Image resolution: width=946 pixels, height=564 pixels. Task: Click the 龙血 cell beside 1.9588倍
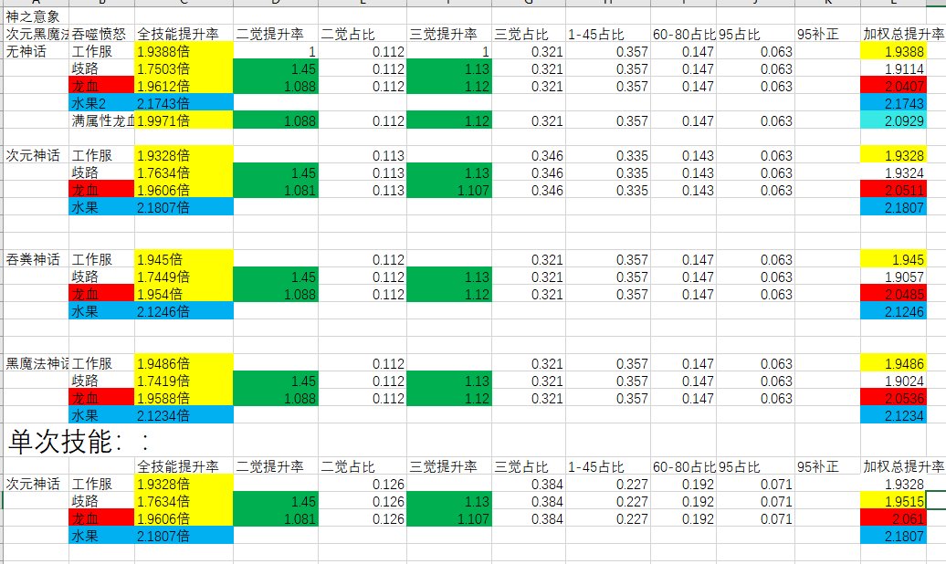pyautogui.click(x=101, y=398)
